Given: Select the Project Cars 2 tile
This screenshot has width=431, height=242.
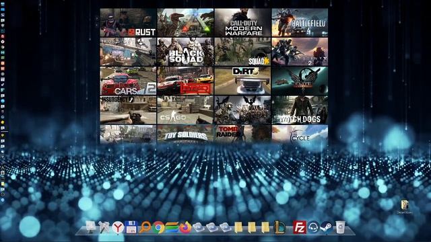Looking at the screenshot, I should (x=128, y=81).
